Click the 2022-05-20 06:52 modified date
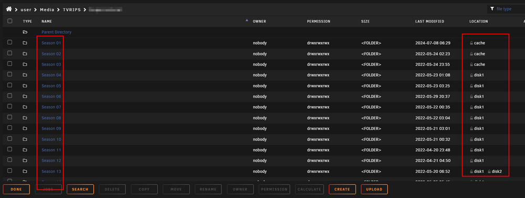 tap(433, 171)
